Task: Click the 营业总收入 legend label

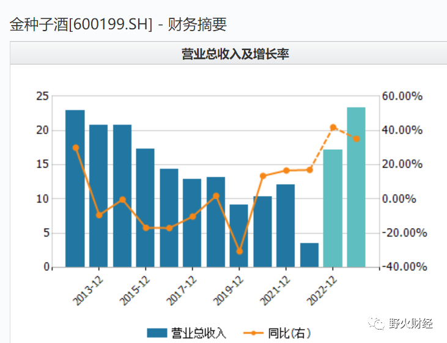Action: tap(198, 333)
